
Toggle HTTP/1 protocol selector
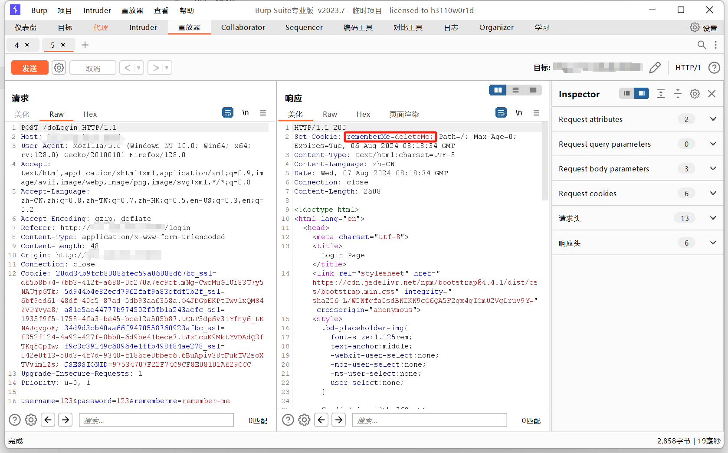click(688, 68)
